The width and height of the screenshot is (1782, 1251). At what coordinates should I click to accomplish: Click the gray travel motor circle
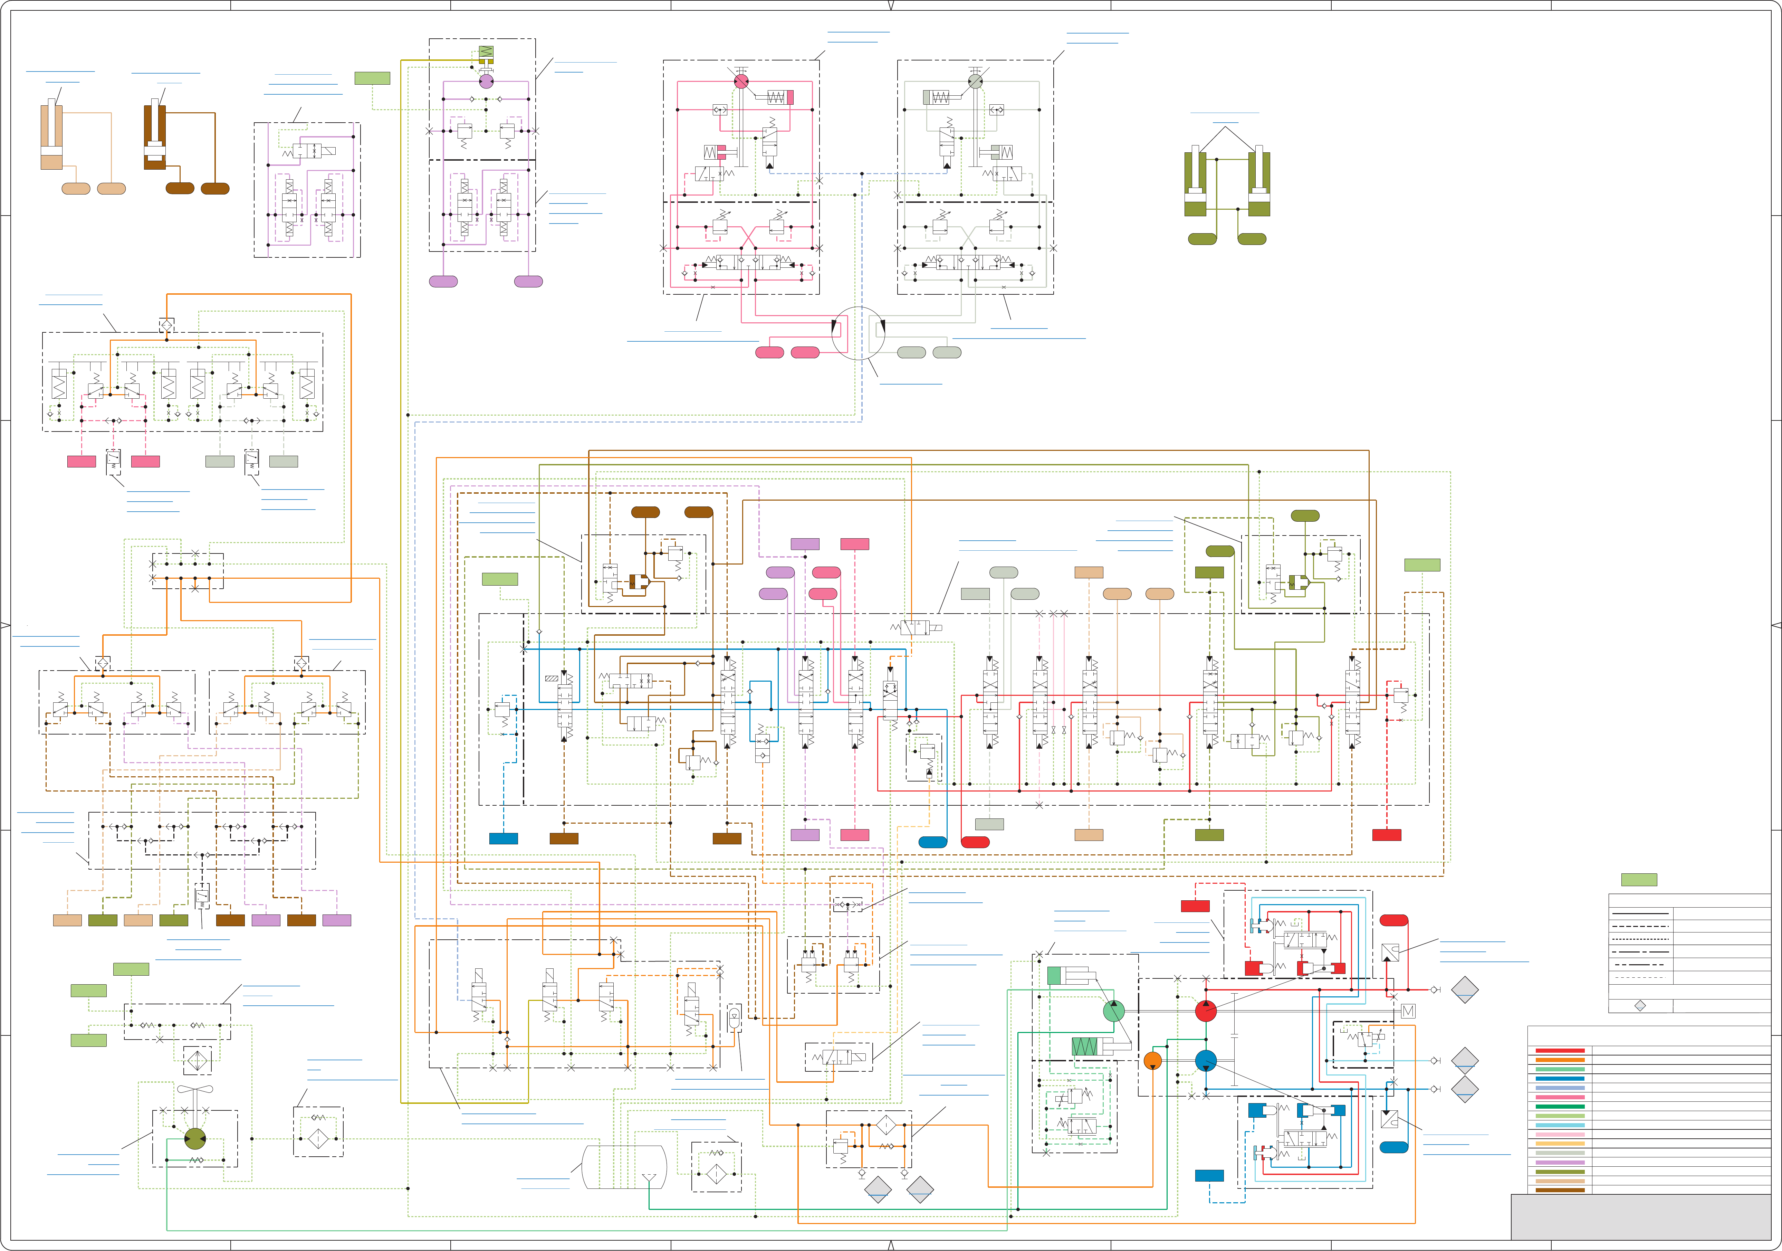point(976,81)
